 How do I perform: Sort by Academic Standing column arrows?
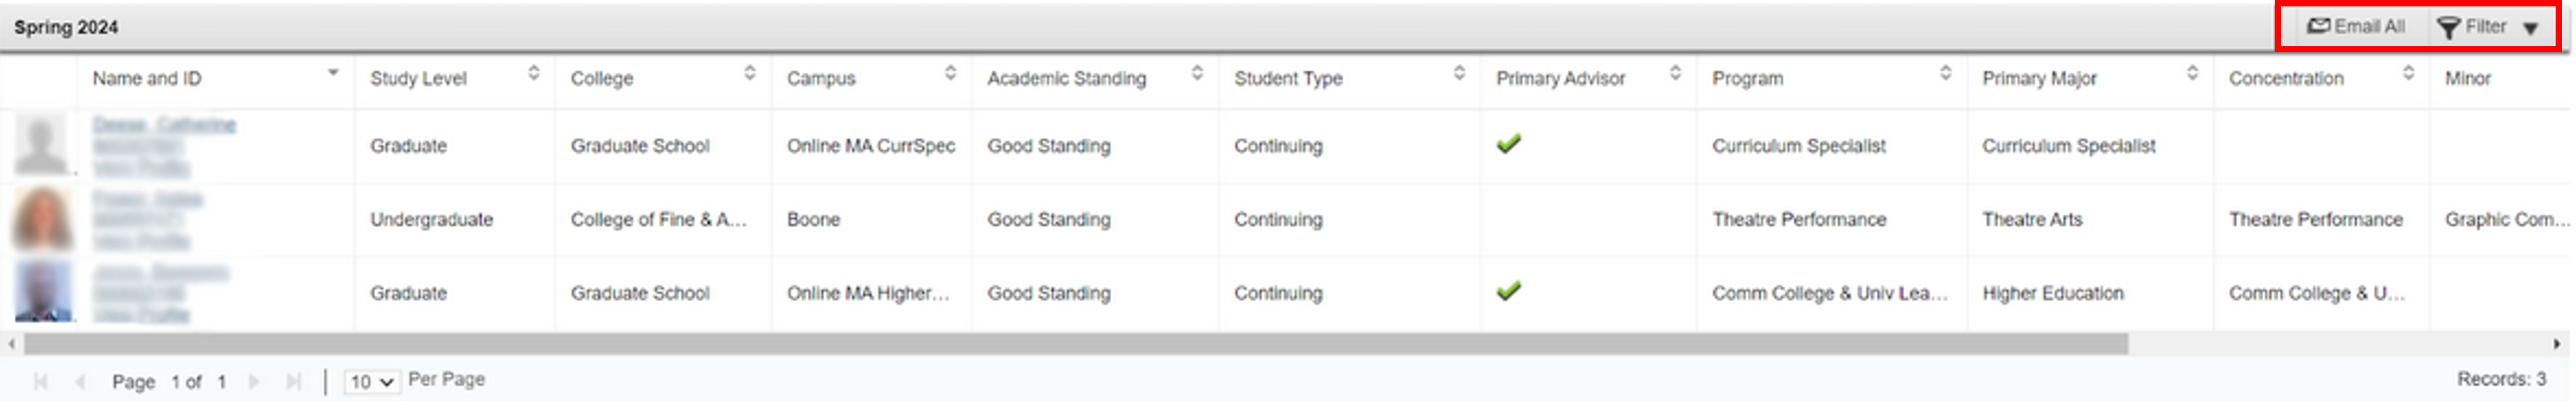[x=1197, y=73]
